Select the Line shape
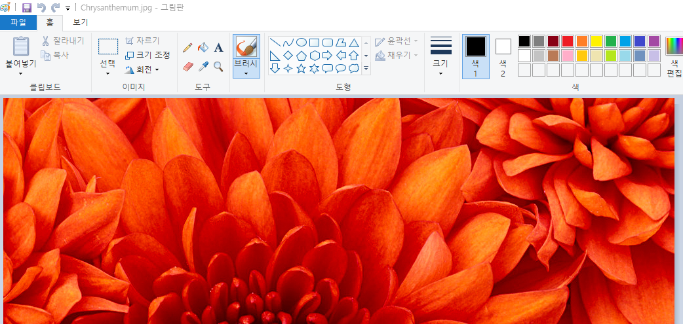The width and height of the screenshot is (683, 324). coord(275,42)
